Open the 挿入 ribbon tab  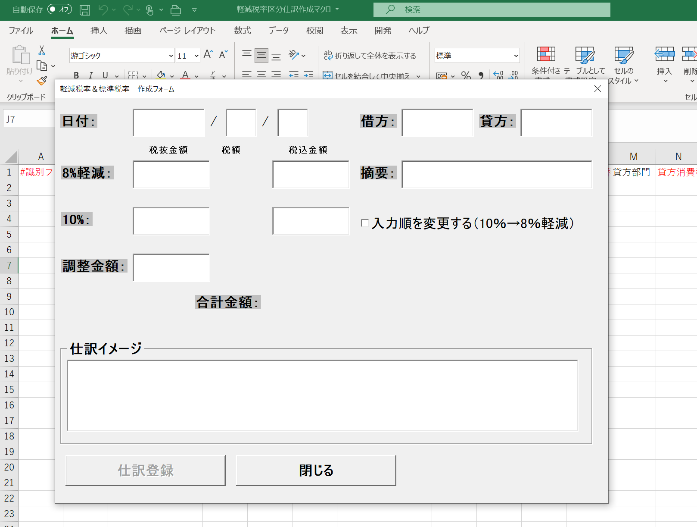click(99, 31)
